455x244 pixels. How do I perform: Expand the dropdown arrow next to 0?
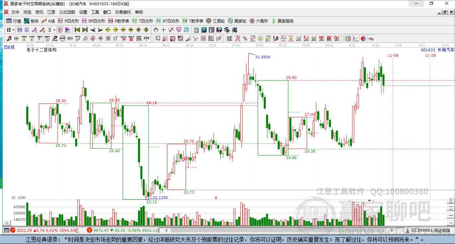click(54, 30)
